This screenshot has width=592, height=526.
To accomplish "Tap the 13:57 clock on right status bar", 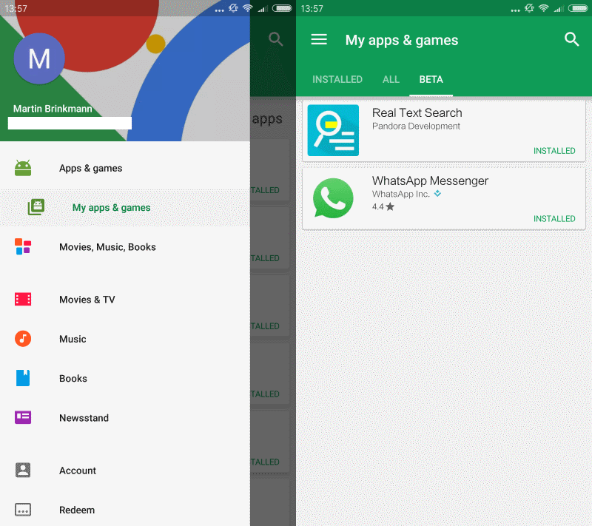I will [x=312, y=8].
